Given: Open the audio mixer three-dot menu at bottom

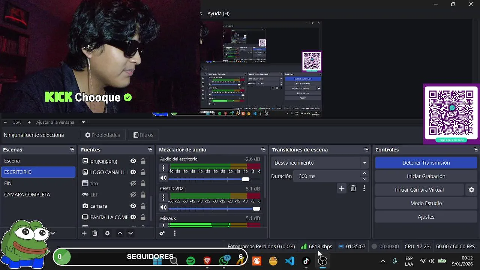Looking at the screenshot, I should [175, 233].
